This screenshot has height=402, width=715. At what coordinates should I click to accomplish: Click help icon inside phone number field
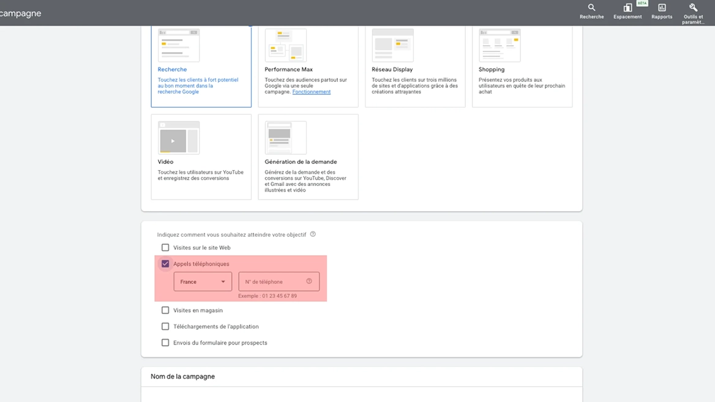click(309, 281)
